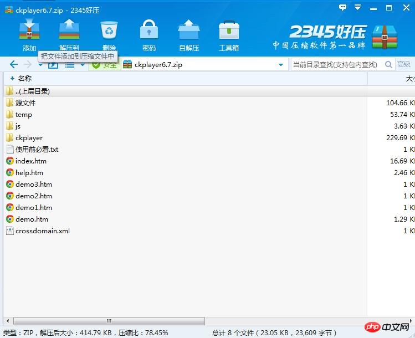Screen dimensions: 415x338
Task: Expand the archive path dropdown
Action: (281, 65)
